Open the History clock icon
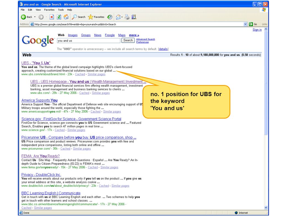 [x=110, y=17]
